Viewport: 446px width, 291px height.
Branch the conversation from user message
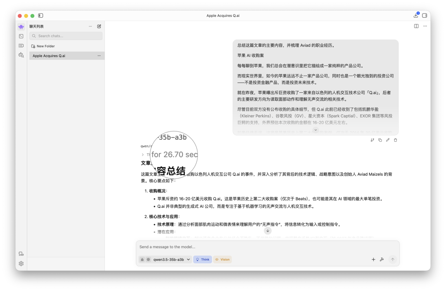coord(372,140)
